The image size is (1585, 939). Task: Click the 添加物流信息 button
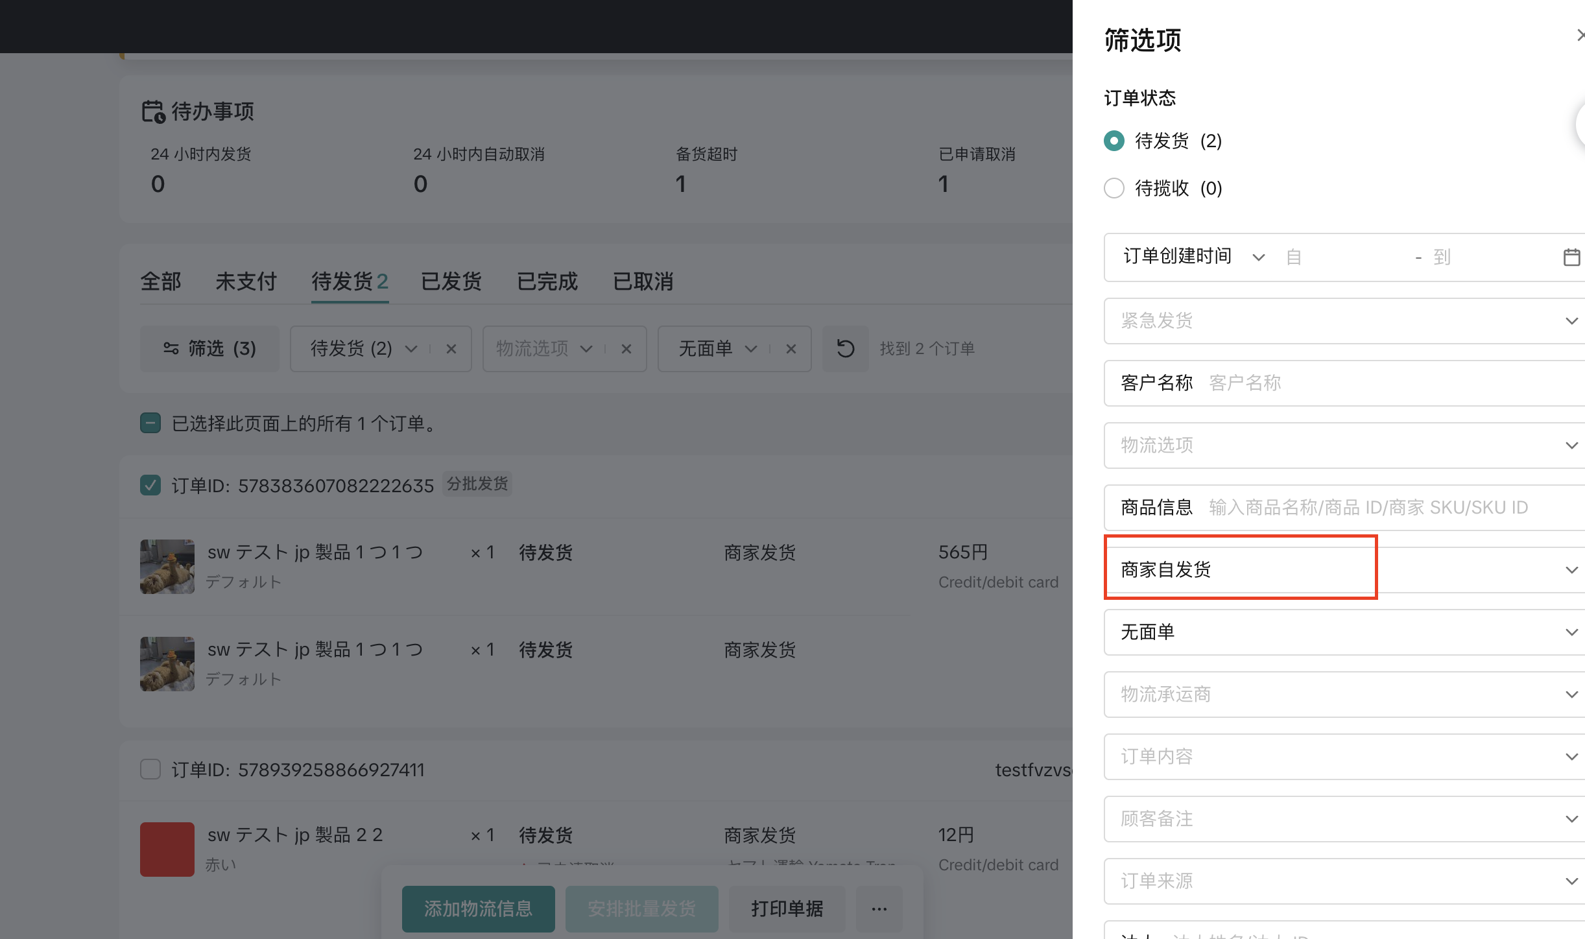point(478,909)
